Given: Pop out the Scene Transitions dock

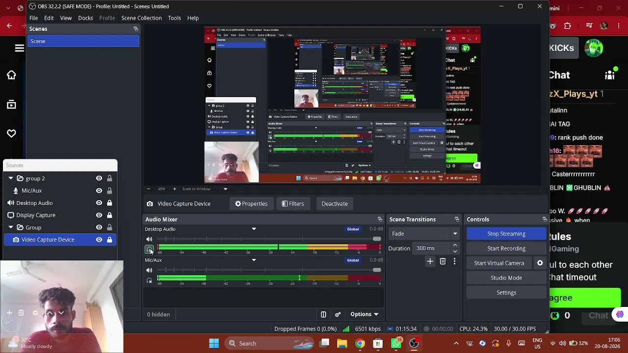Looking at the screenshot, I should [457, 219].
